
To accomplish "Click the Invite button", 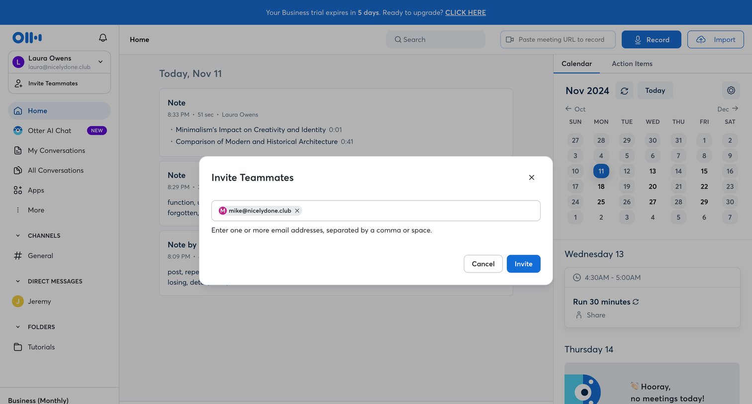I will click(523, 264).
